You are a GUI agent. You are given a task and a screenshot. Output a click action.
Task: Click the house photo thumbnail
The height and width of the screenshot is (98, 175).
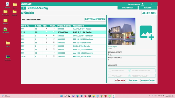pyautogui.click(x=122, y=31)
